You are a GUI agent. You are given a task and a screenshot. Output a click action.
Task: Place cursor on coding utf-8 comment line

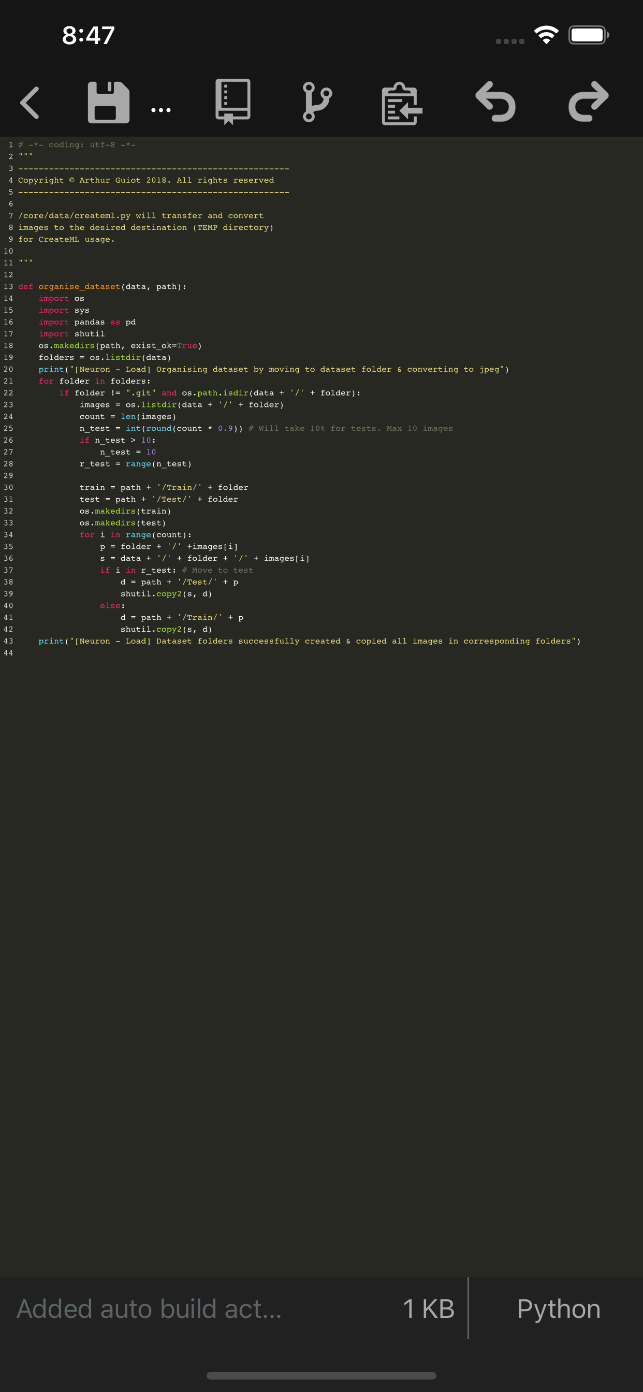(x=77, y=145)
